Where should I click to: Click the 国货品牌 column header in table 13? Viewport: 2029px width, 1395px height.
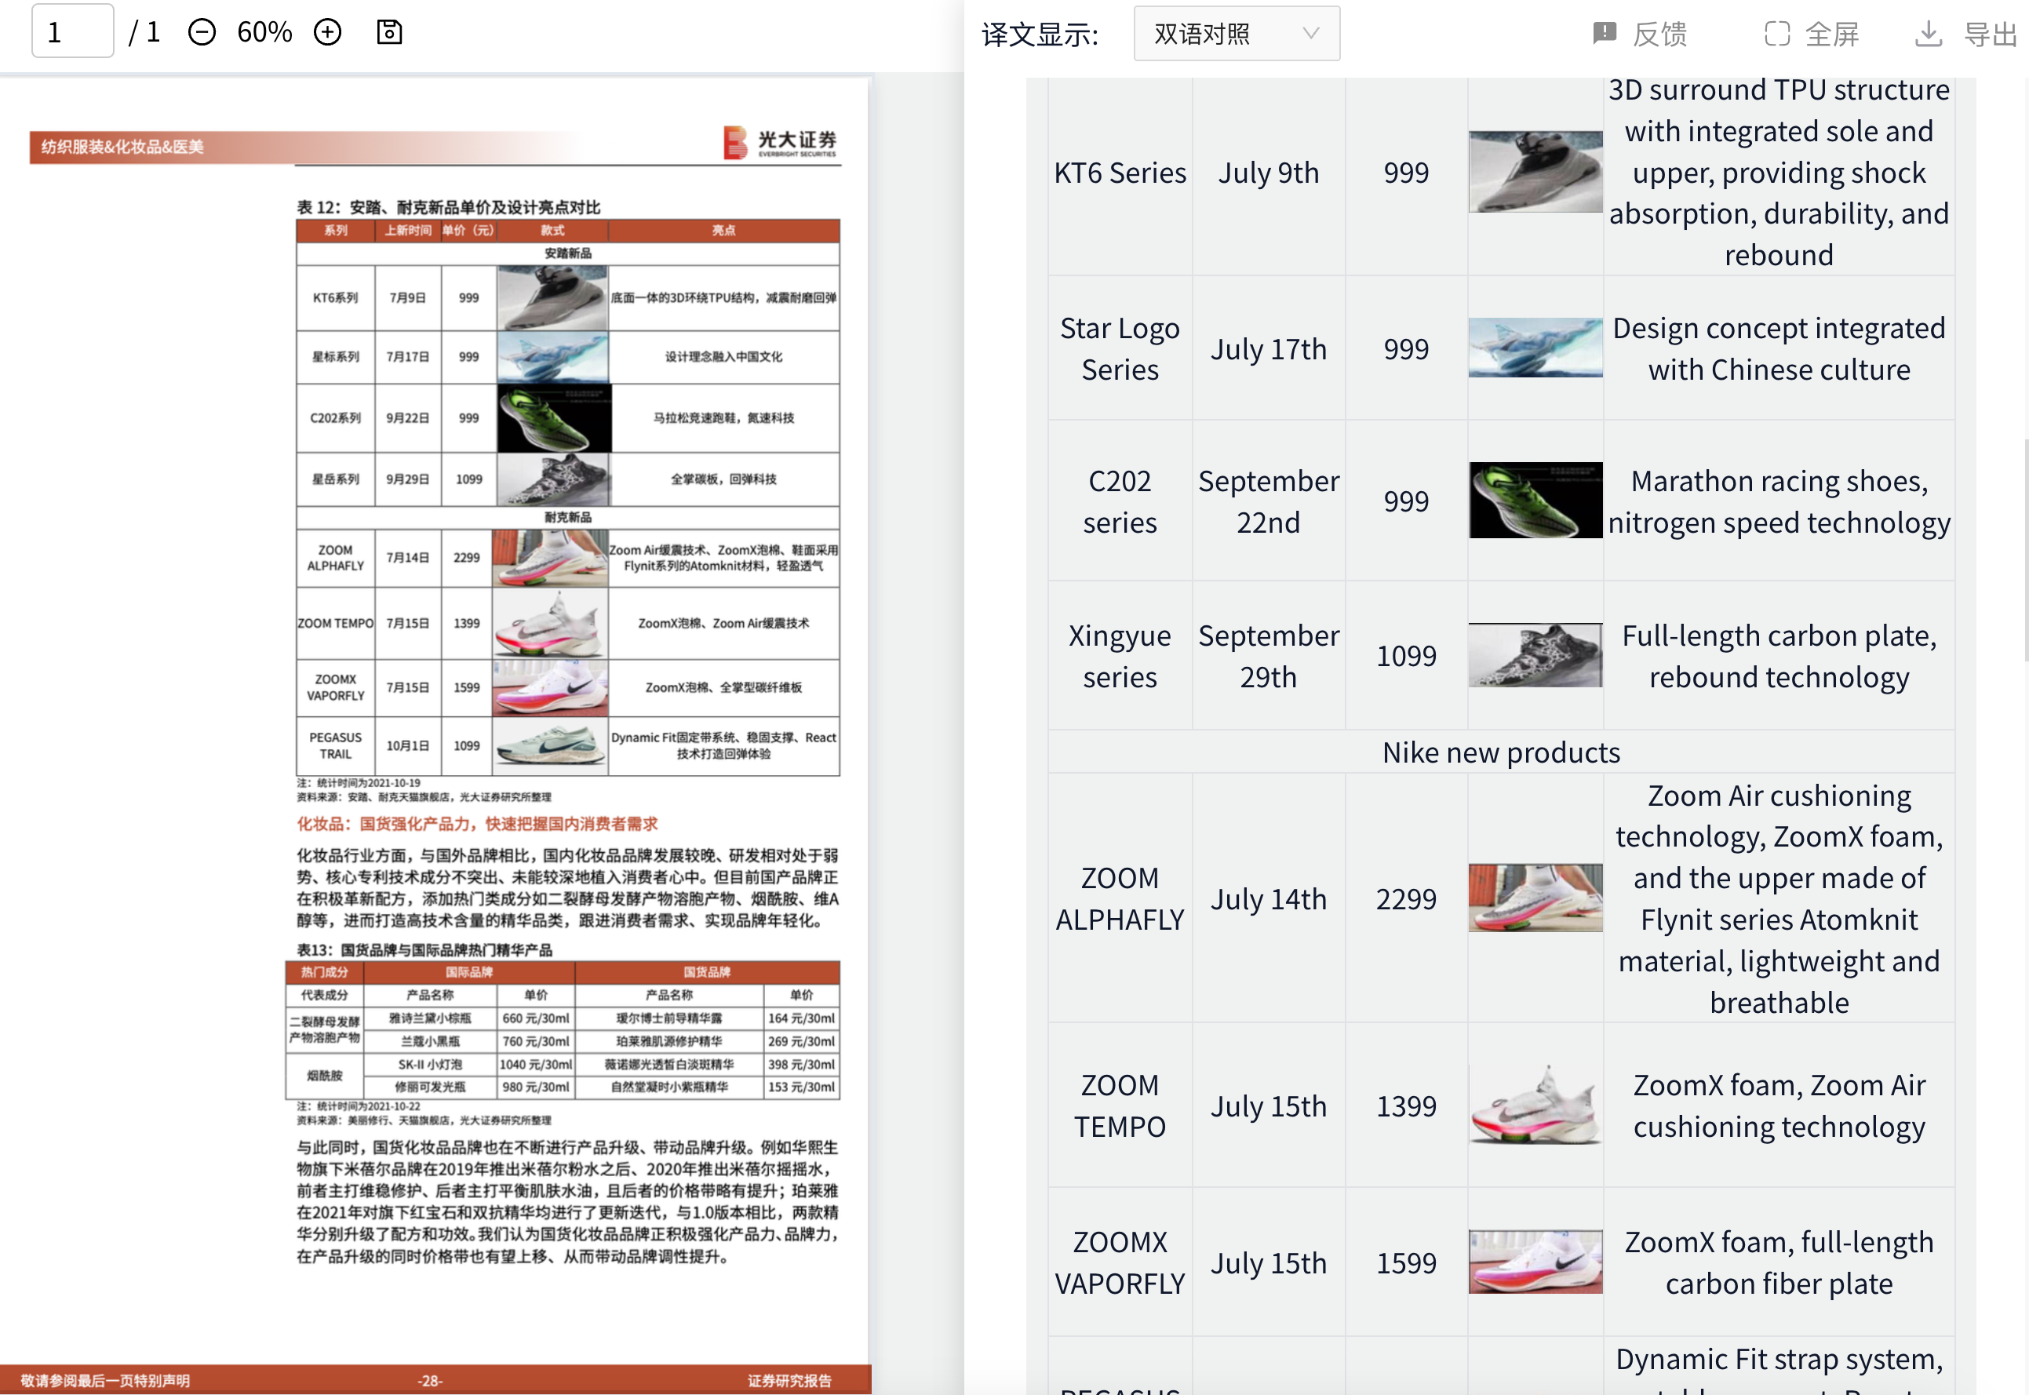click(x=707, y=972)
